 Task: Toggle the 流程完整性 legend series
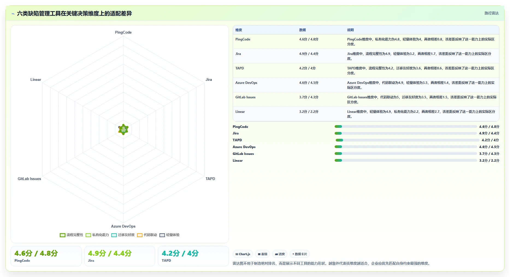click(71, 235)
